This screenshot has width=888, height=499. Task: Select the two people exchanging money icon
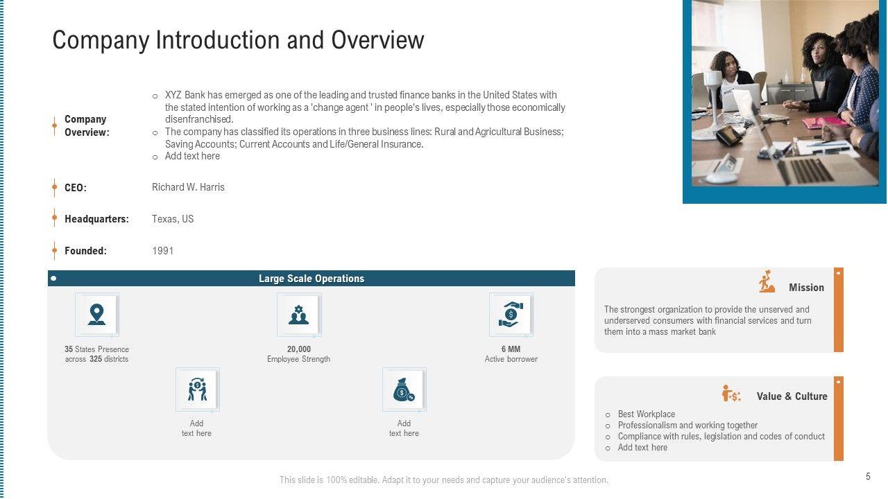coord(198,389)
